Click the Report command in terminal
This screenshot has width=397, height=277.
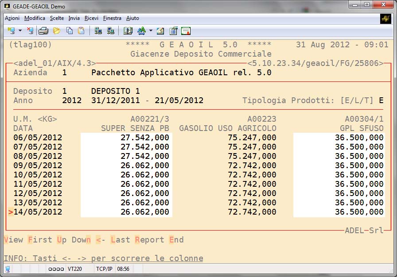coord(149,240)
